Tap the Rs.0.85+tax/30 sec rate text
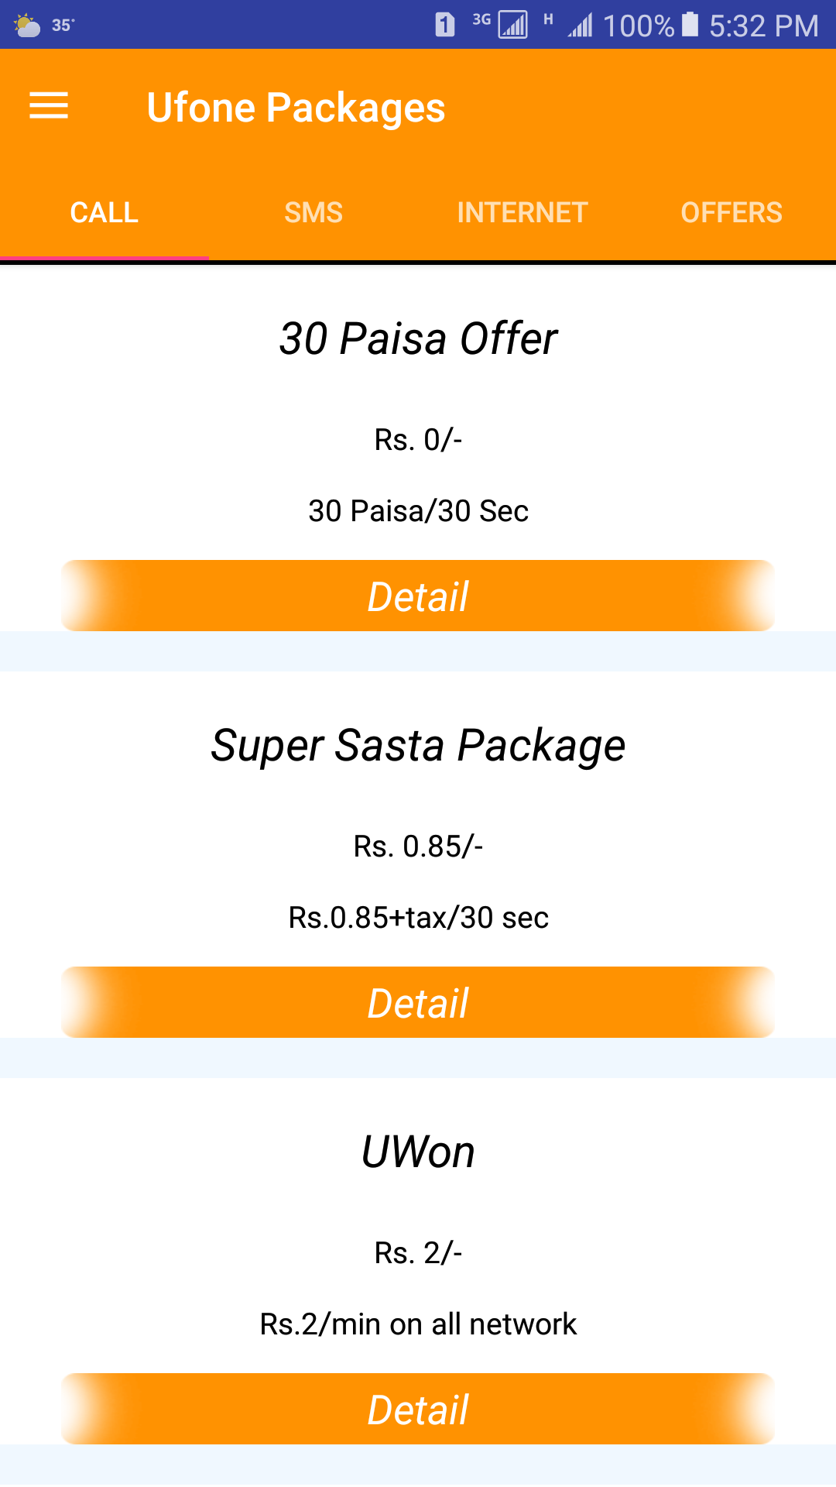The width and height of the screenshot is (836, 1487). (x=418, y=918)
